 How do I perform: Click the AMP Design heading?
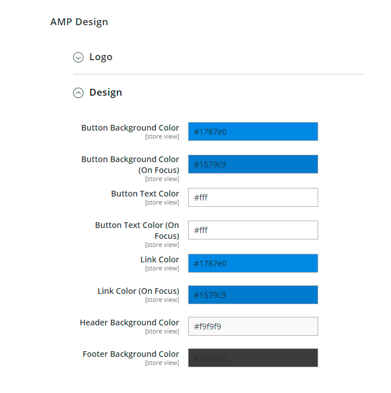(x=79, y=22)
